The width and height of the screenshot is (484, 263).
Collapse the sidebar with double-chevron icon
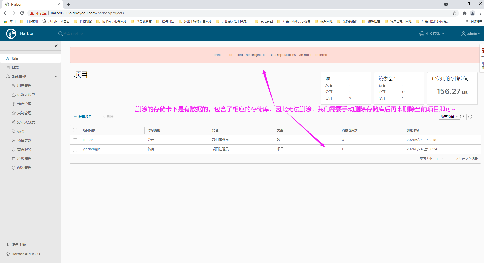[56, 46]
